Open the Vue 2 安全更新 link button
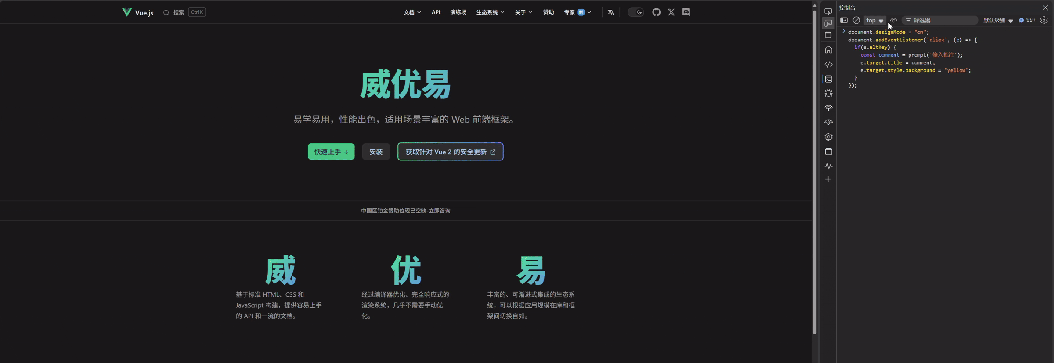The image size is (1054, 363). (451, 152)
